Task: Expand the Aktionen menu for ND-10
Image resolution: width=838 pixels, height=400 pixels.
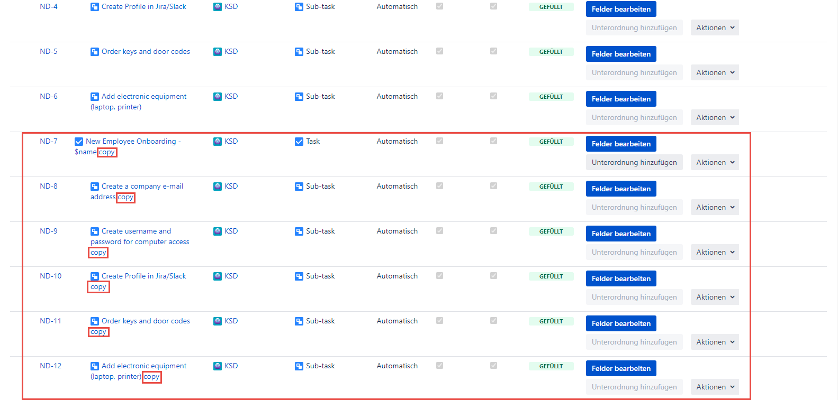Action: pyautogui.click(x=715, y=297)
